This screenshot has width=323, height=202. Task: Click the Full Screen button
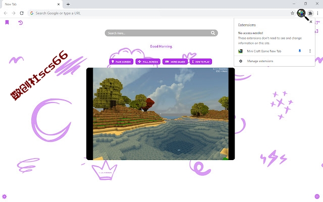[x=148, y=62]
